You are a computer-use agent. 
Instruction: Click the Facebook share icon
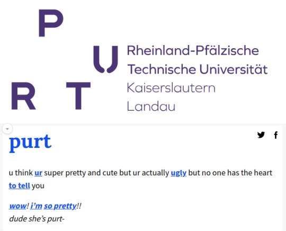coord(276,135)
